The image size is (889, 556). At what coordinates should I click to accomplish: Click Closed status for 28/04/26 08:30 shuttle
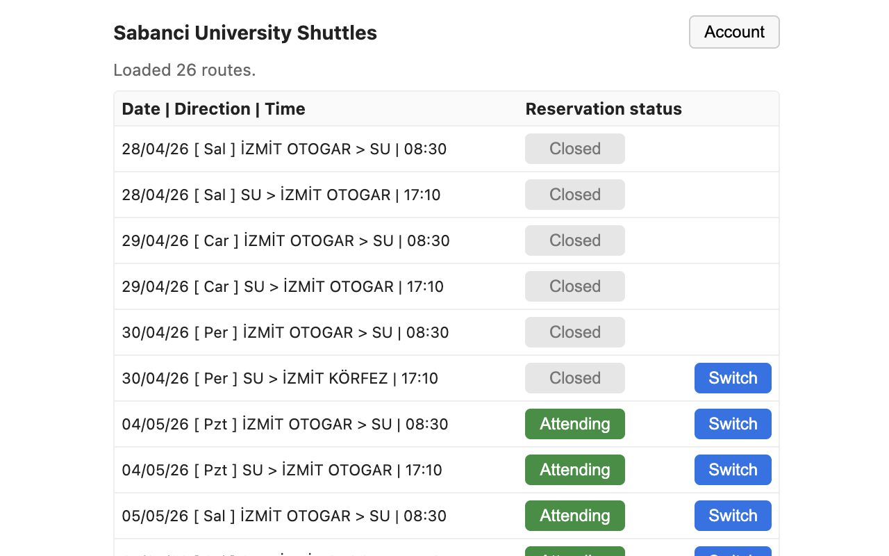pos(575,149)
